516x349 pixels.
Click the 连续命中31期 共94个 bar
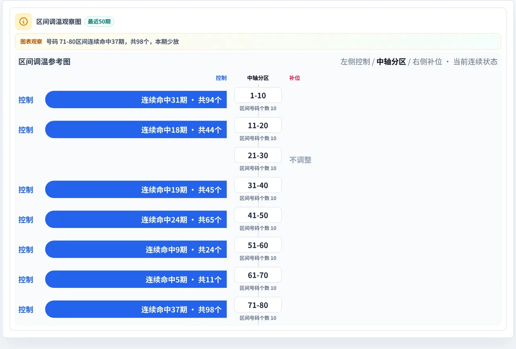tap(136, 100)
